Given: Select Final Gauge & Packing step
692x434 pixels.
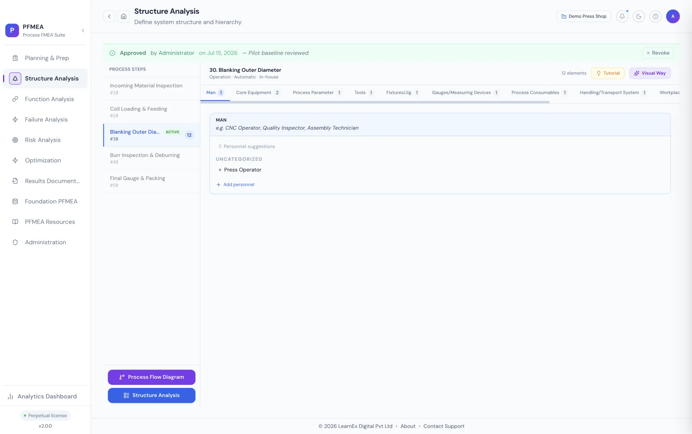Looking at the screenshot, I should (151, 181).
